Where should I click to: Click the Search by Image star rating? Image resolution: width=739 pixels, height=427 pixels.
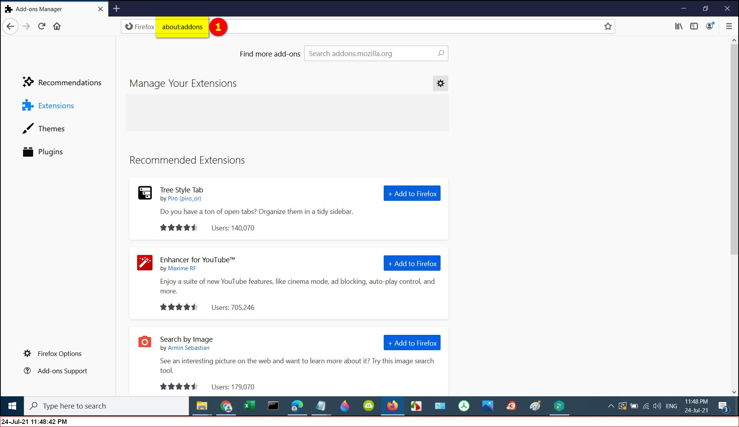tap(179, 387)
